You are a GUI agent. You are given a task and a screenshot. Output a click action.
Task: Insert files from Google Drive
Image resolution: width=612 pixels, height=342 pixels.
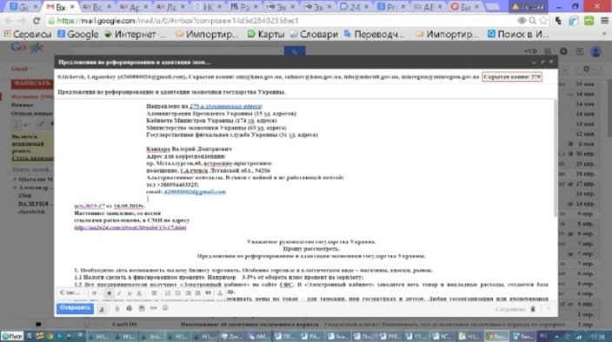pos(129,308)
